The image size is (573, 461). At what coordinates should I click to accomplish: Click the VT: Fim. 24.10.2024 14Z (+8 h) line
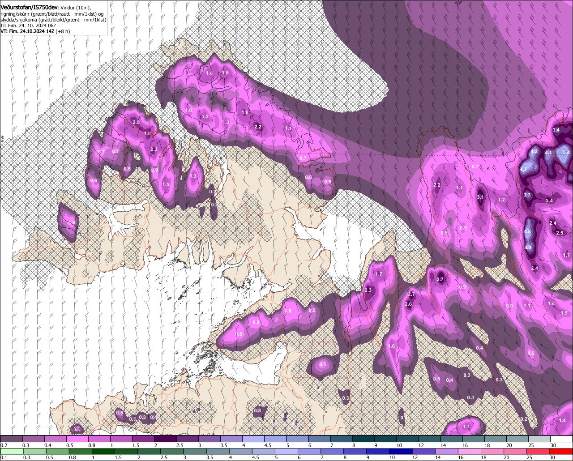[x=35, y=31]
